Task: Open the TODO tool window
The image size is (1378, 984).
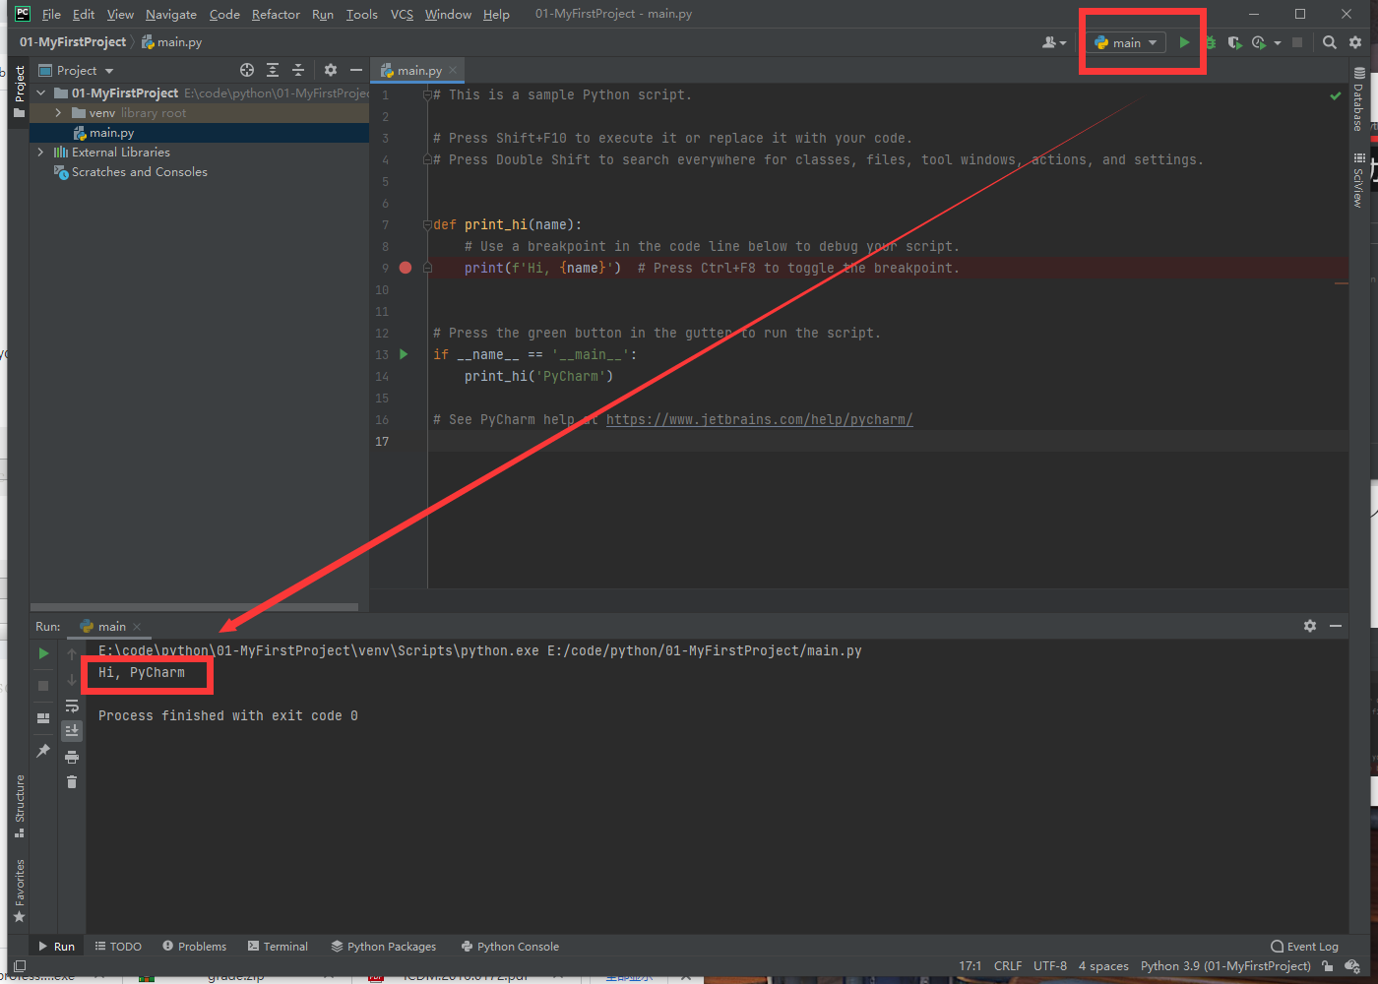Action: click(x=118, y=947)
